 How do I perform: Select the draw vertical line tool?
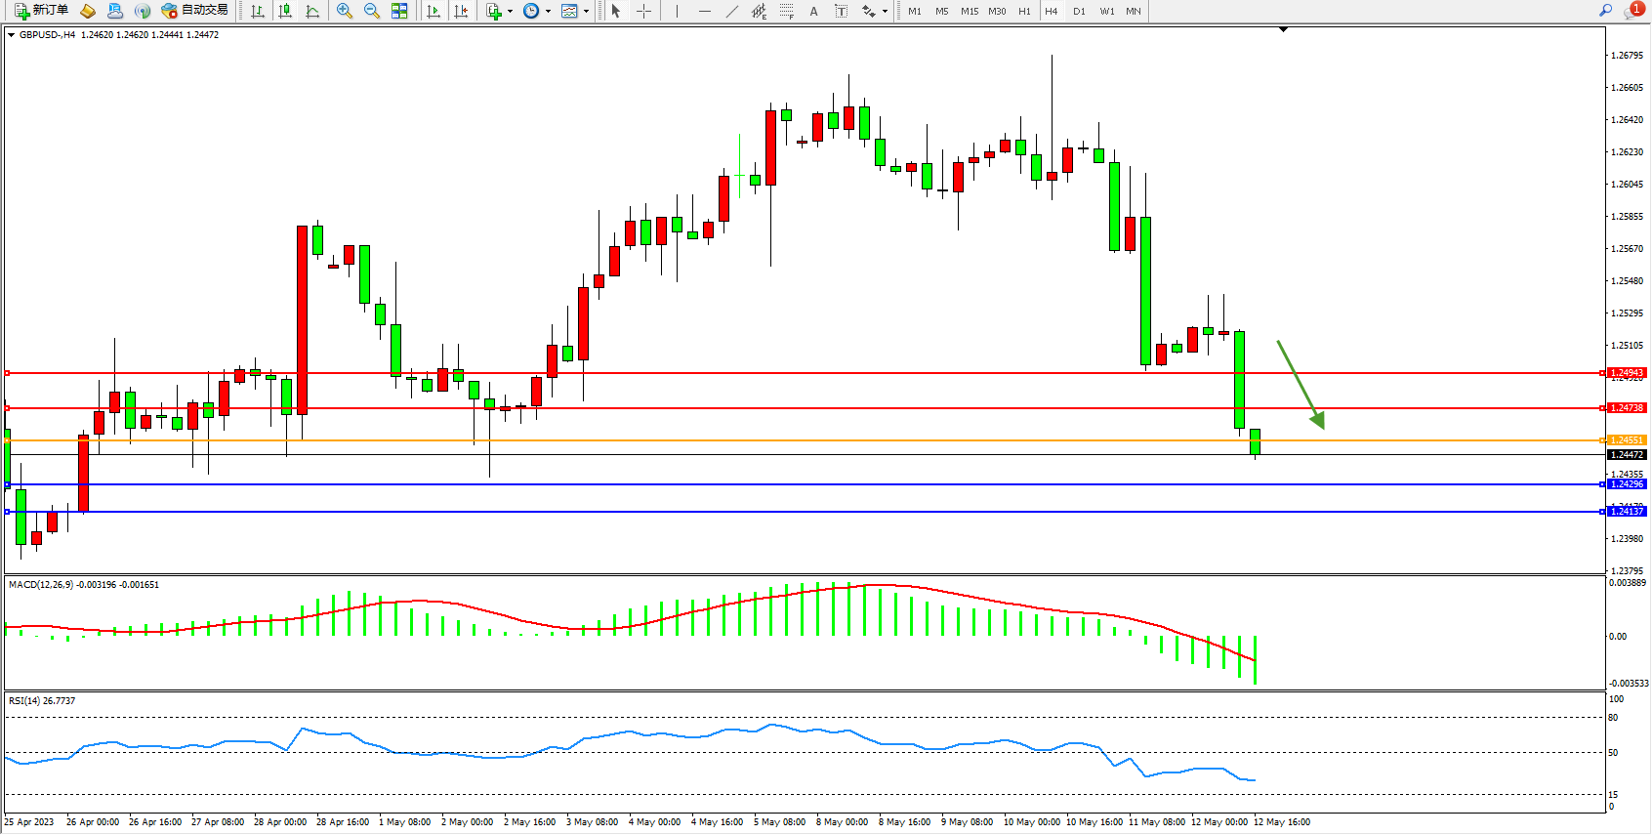coord(677,11)
